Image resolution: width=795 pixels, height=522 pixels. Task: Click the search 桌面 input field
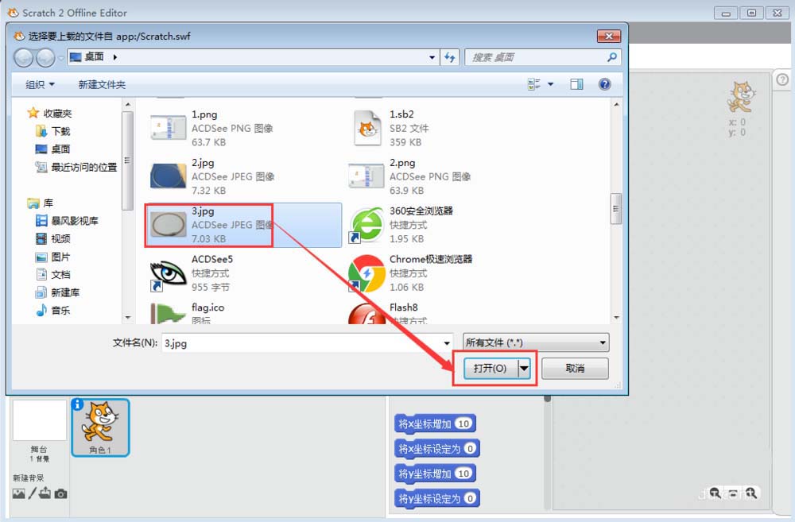535,57
